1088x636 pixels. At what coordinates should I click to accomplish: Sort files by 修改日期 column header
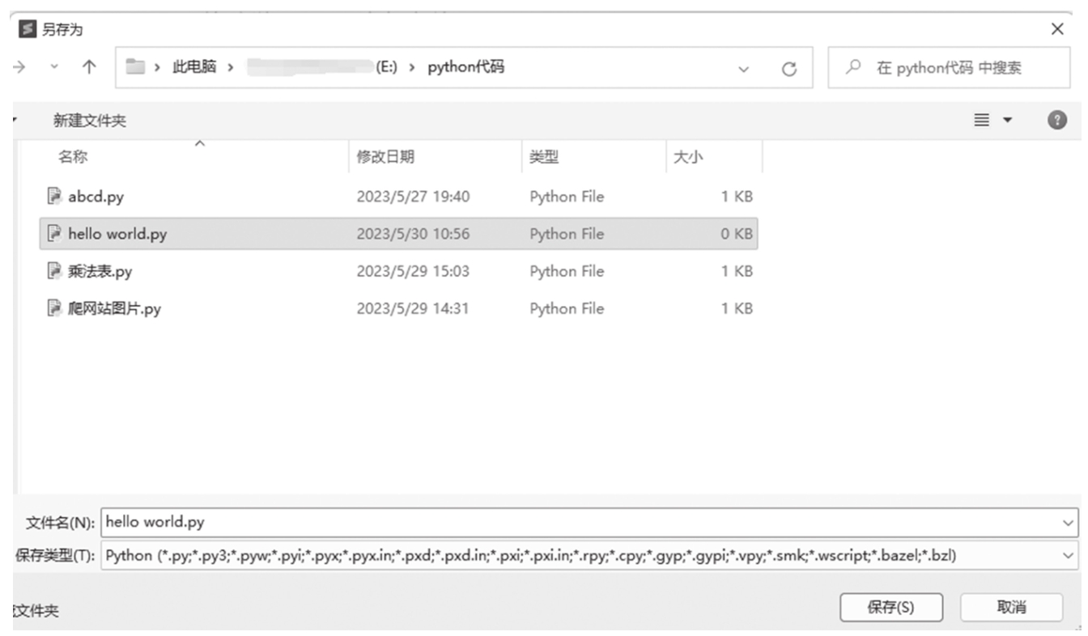tap(385, 158)
